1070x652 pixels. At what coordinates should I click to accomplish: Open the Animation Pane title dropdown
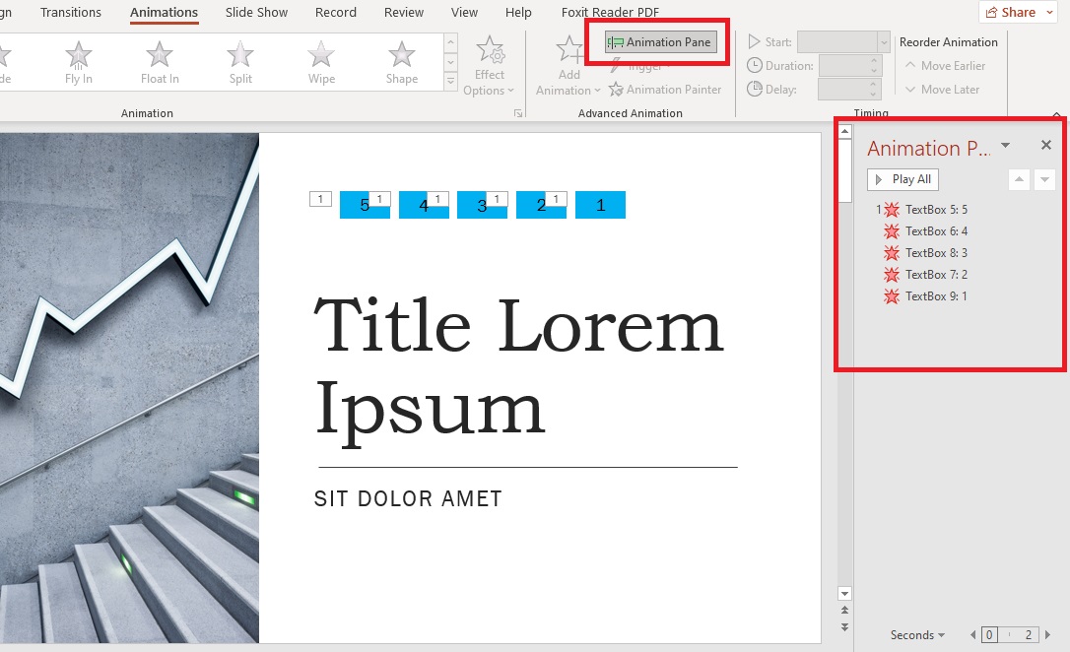pos(1004,146)
